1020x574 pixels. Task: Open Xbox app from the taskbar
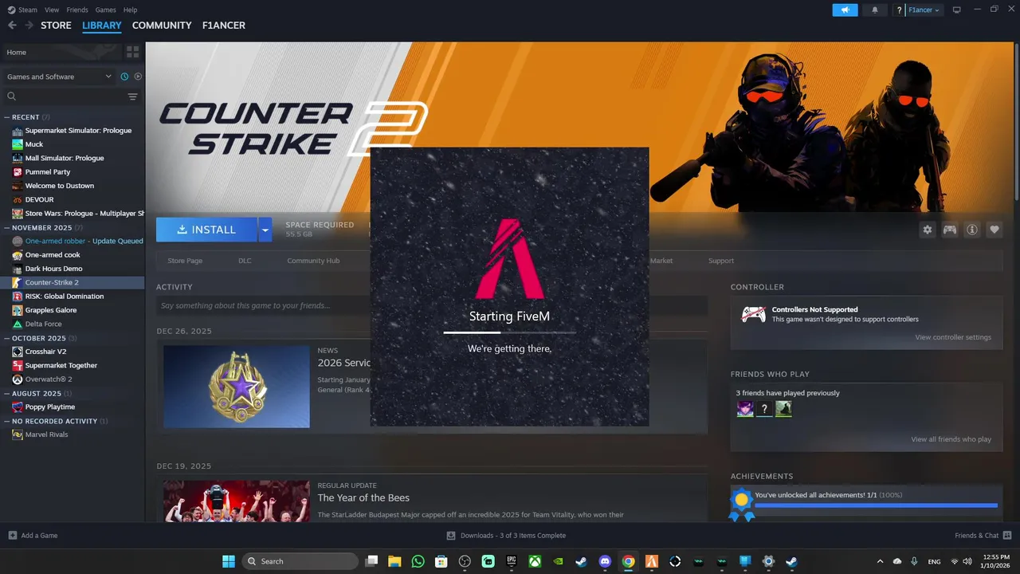tap(535, 561)
